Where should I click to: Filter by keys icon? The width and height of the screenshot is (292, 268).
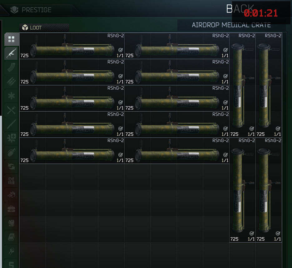11,251
